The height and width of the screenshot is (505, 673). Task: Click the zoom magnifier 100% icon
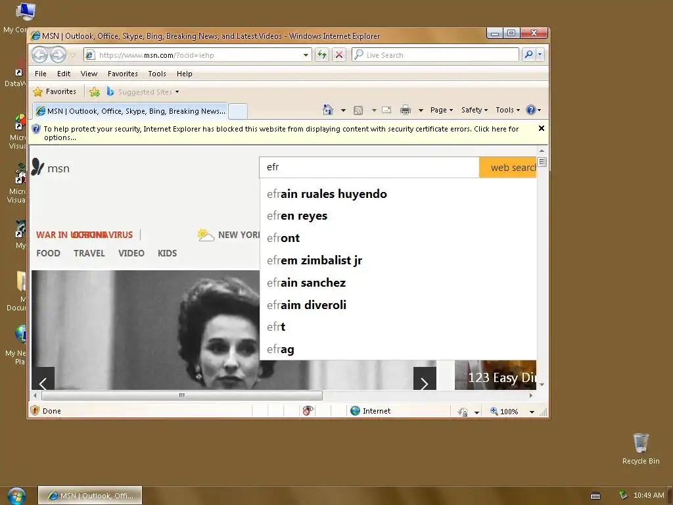[x=494, y=411]
